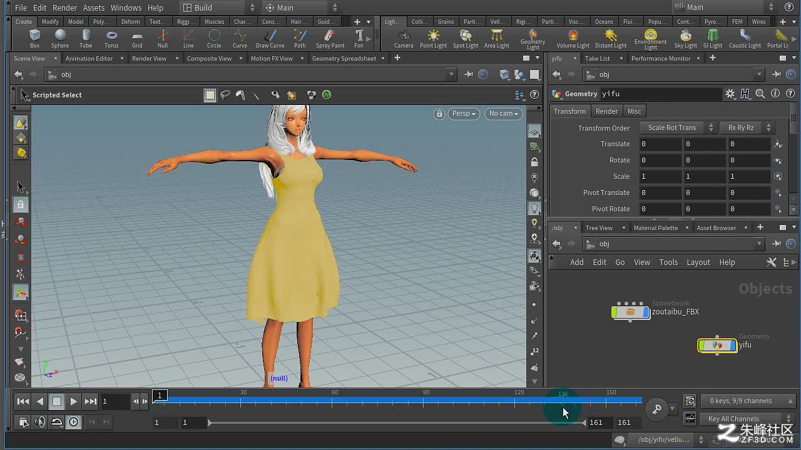Open the Misc parameter tab
Screen dimensions: 801x450
634,111
